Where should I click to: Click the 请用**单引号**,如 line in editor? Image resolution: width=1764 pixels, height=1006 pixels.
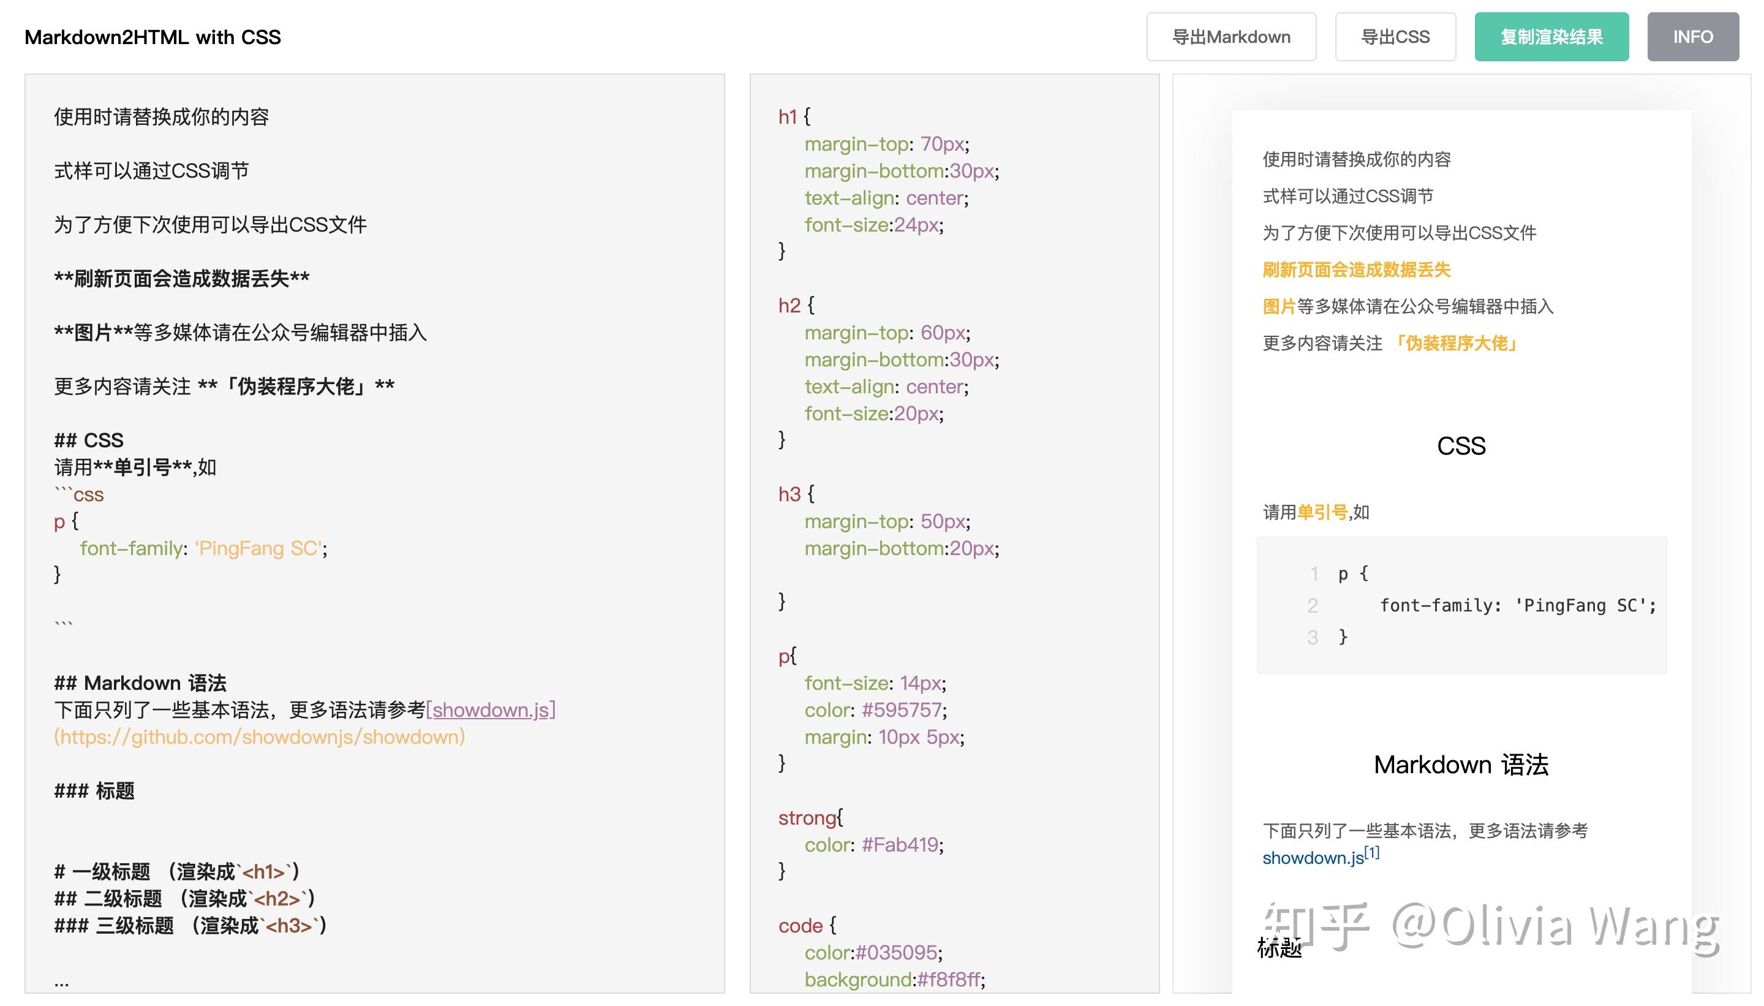tap(135, 467)
